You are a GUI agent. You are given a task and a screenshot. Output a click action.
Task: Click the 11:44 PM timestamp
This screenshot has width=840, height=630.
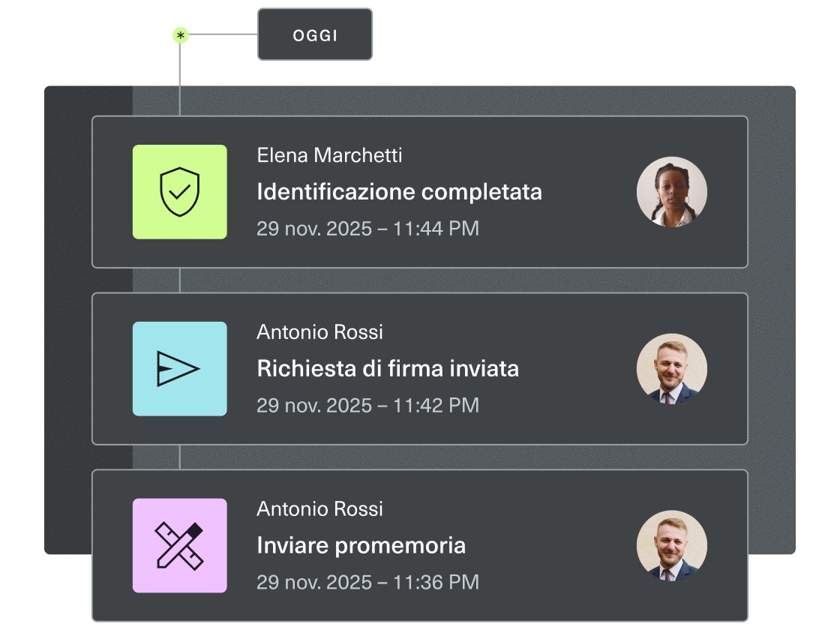tap(367, 229)
